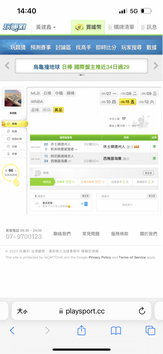The height and width of the screenshot is (354, 163).
Task: Select the WNBA league filter
Action: pos(37,101)
